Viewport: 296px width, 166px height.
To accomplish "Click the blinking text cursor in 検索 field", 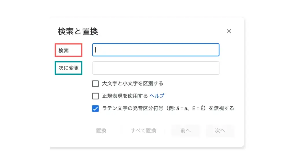I will [96, 50].
